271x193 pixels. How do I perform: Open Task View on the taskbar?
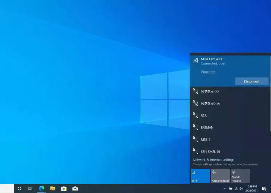pyautogui.click(x=30, y=188)
